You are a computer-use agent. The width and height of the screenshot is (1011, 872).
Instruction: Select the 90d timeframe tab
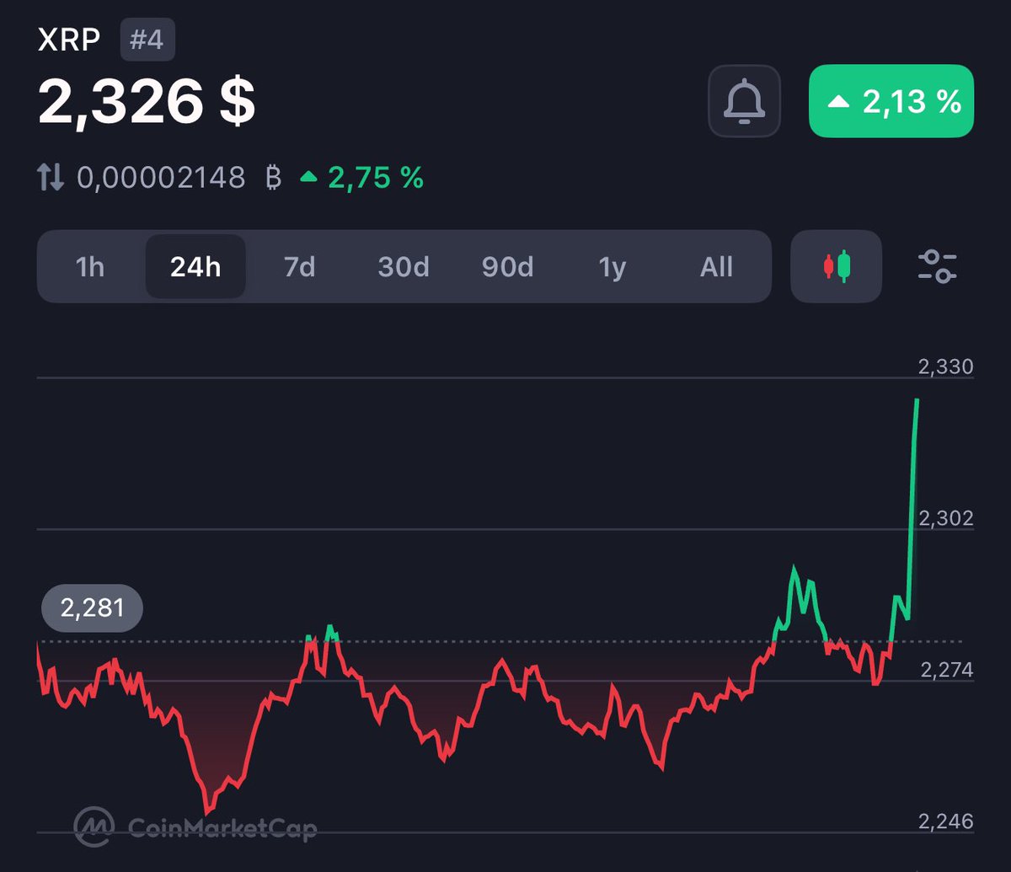click(508, 267)
